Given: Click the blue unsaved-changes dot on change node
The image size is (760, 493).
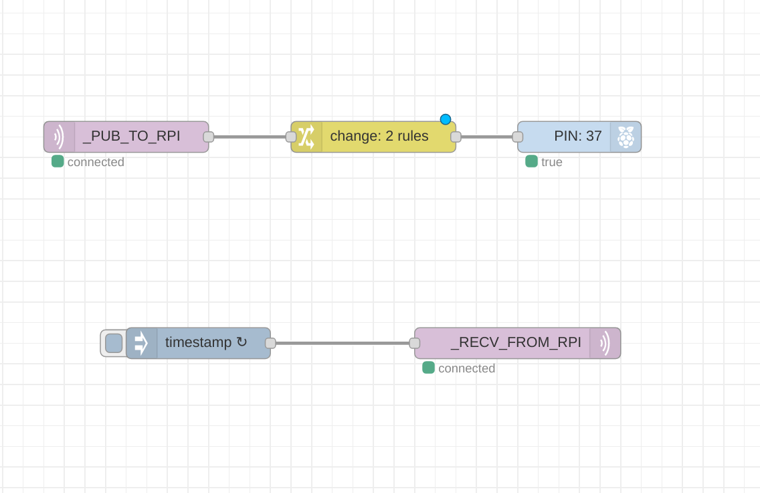Looking at the screenshot, I should tap(446, 119).
